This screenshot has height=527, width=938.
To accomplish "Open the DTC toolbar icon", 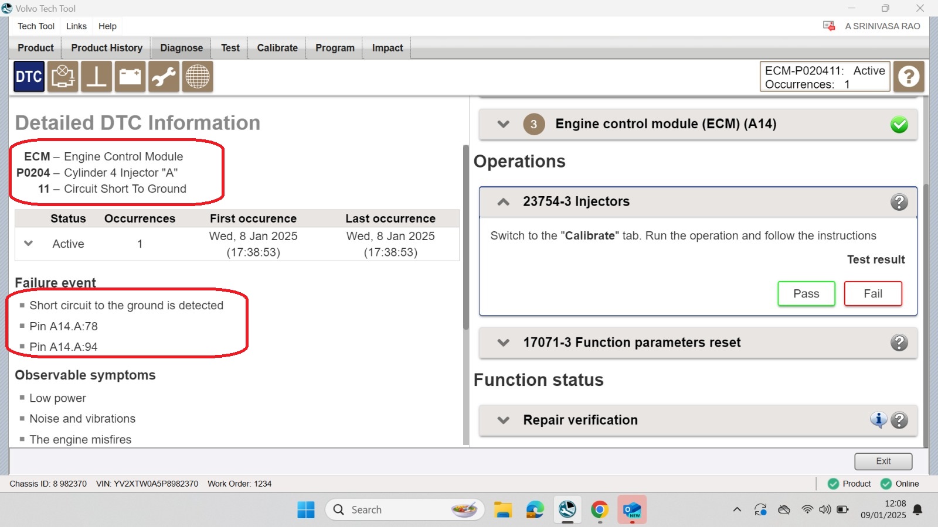I will (x=29, y=77).
